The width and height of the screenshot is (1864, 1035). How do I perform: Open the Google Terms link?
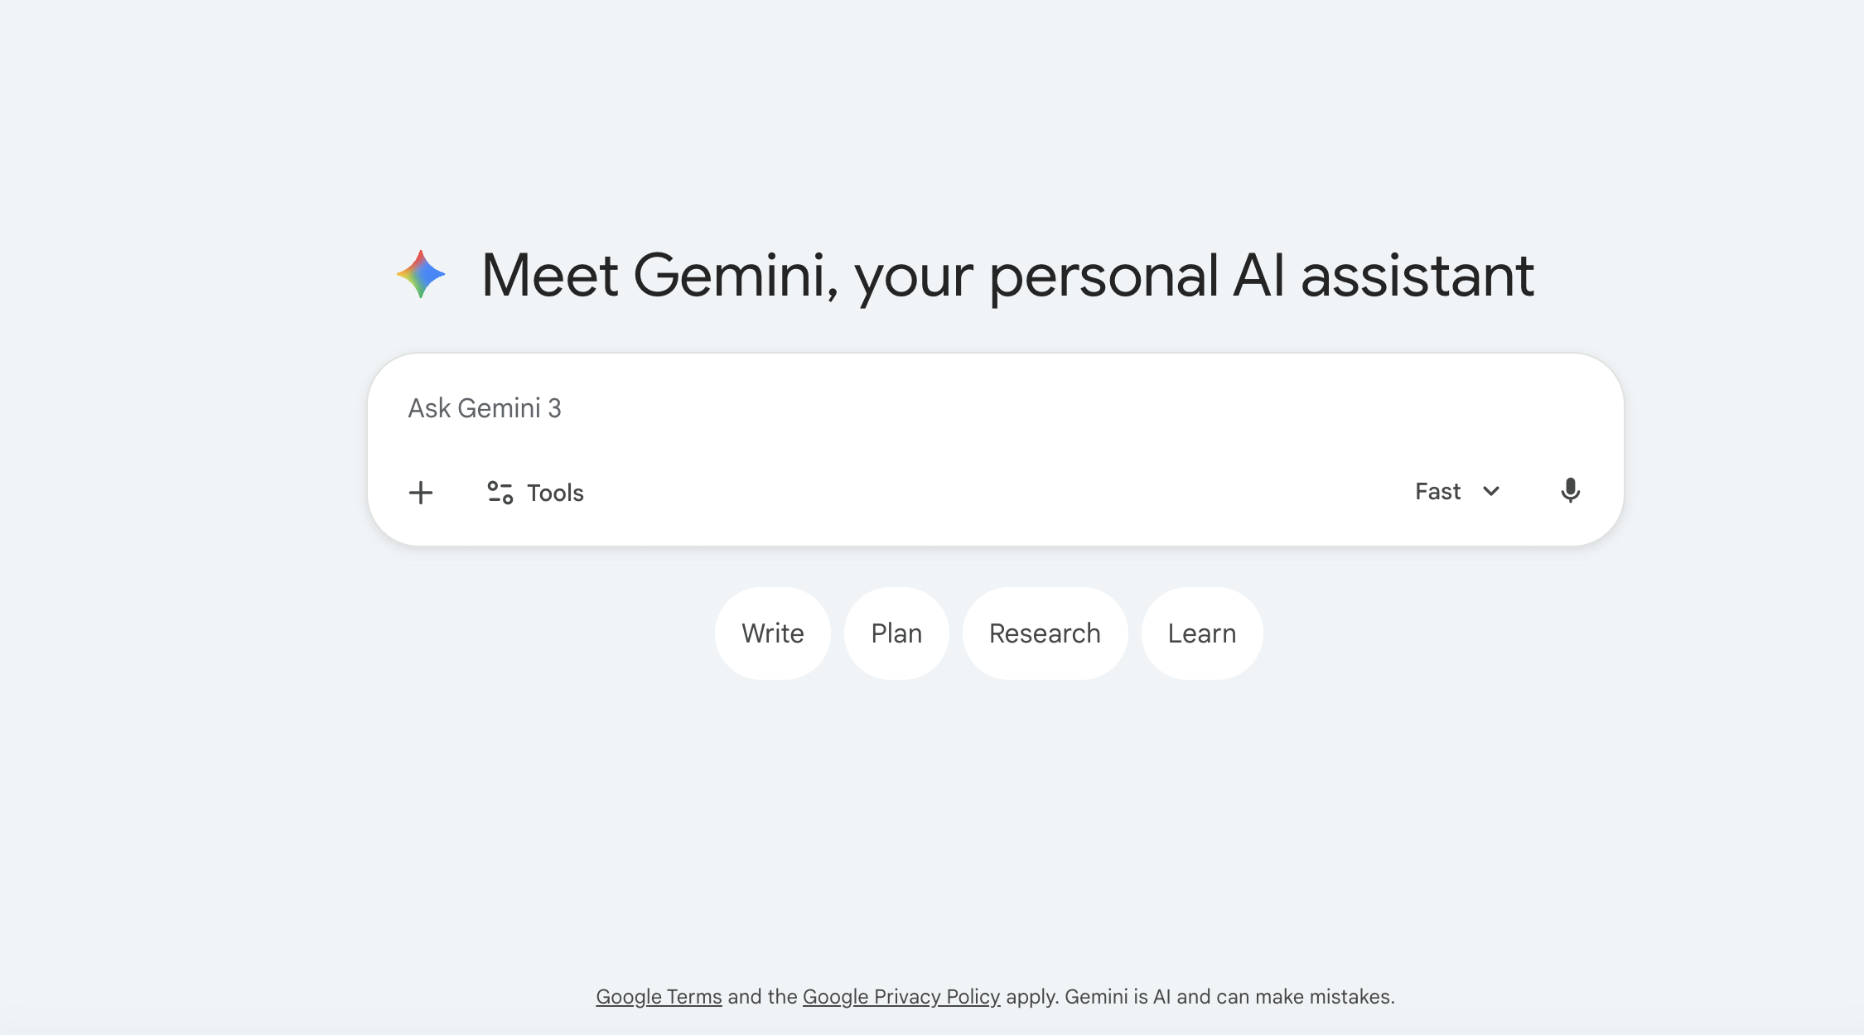(659, 997)
